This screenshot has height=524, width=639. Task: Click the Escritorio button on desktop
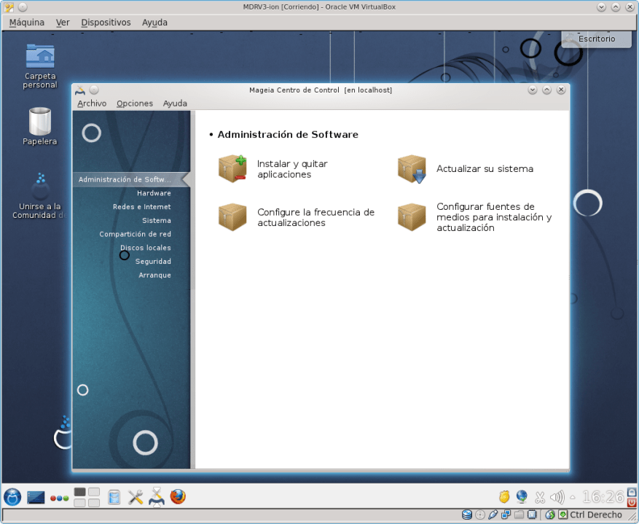coord(596,39)
